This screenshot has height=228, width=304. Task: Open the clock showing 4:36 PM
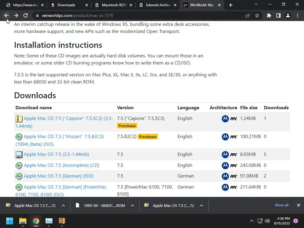(x=282, y=221)
